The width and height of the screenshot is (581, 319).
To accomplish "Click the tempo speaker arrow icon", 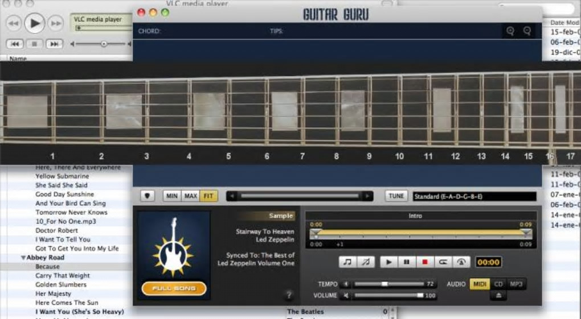I will [x=346, y=284].
